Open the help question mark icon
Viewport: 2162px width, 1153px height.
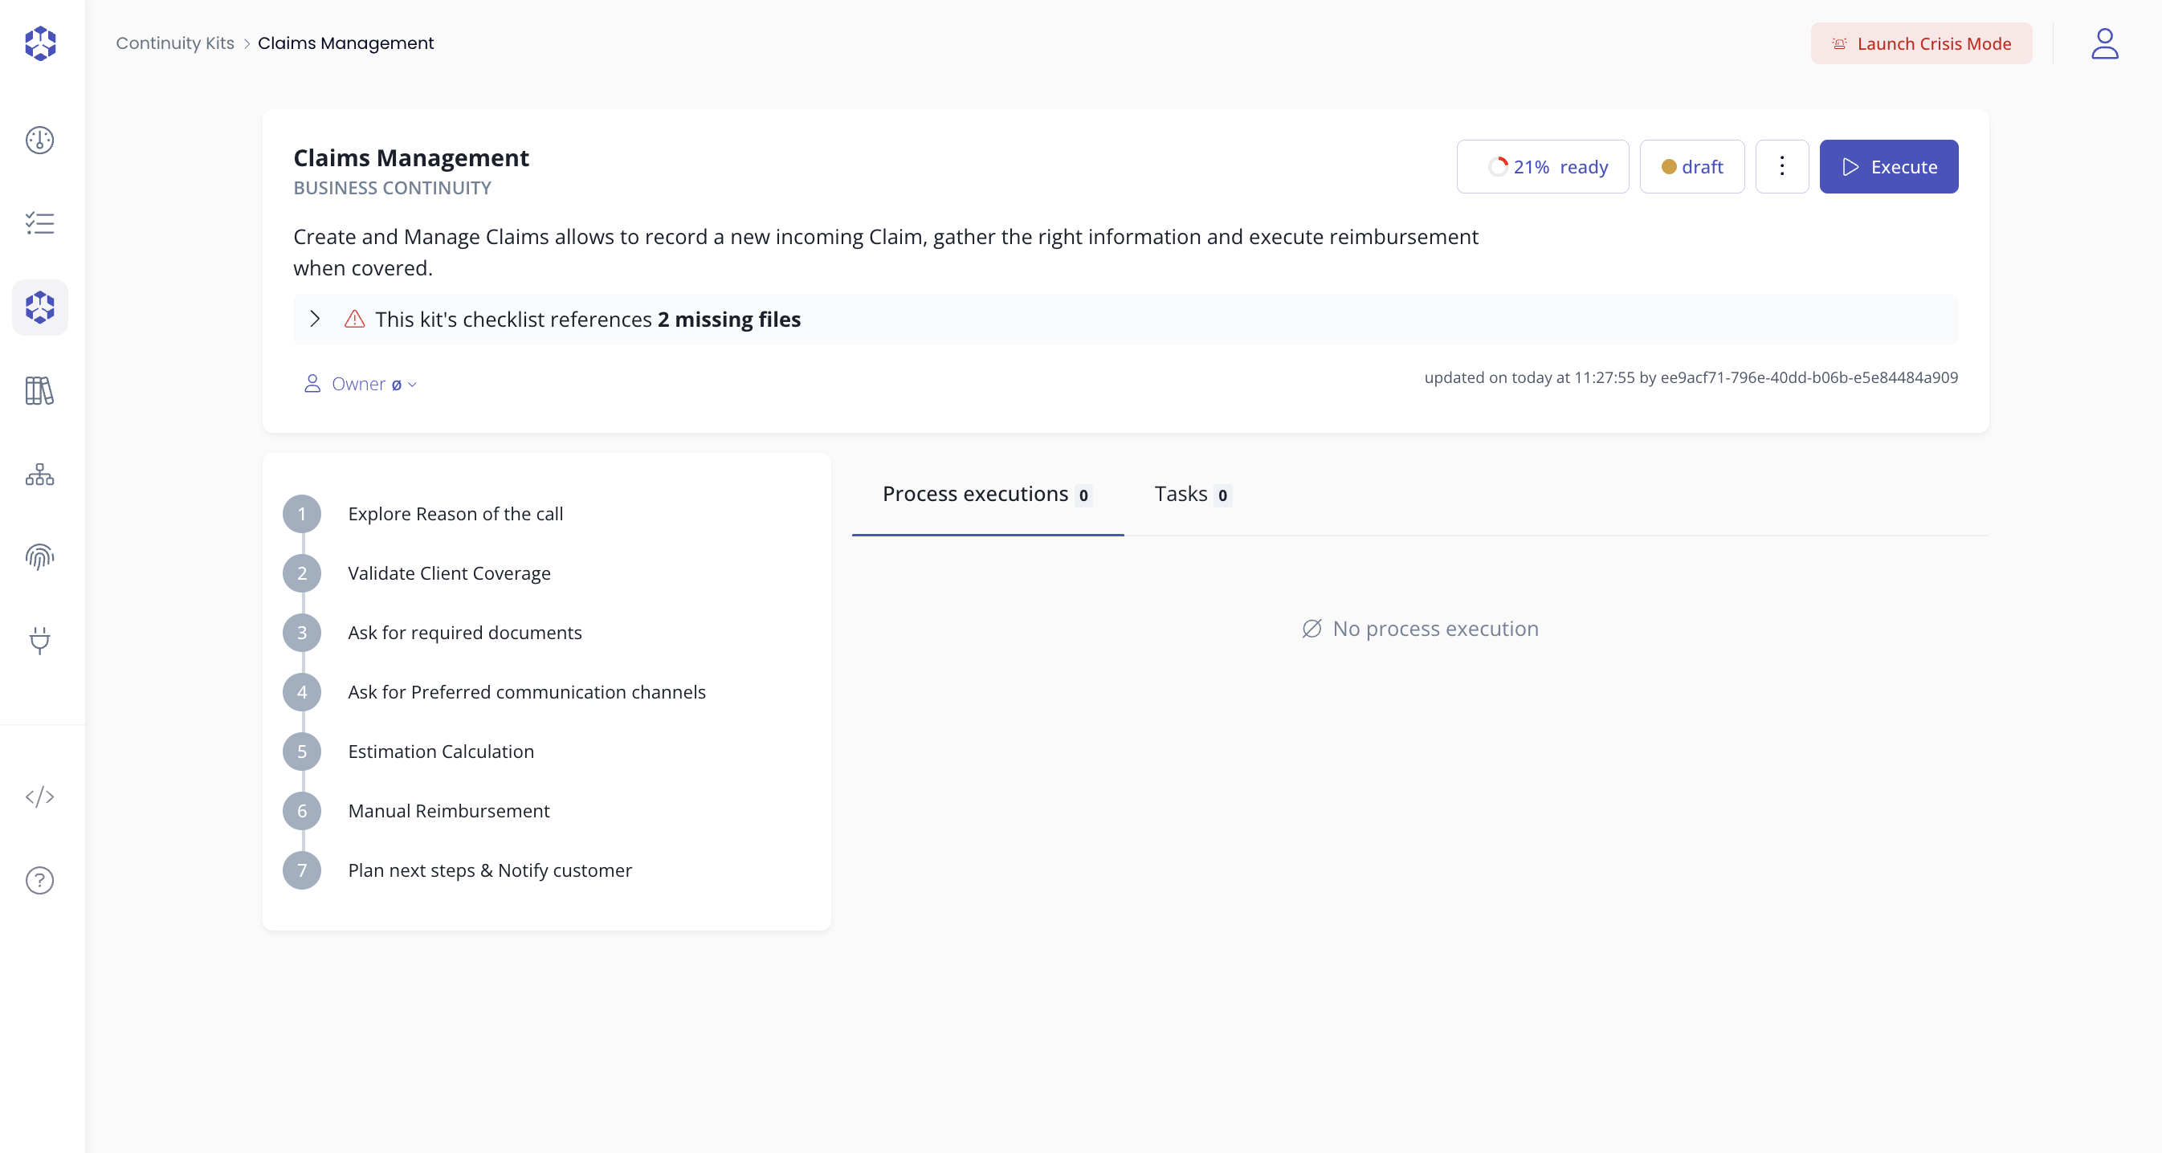pos(39,880)
